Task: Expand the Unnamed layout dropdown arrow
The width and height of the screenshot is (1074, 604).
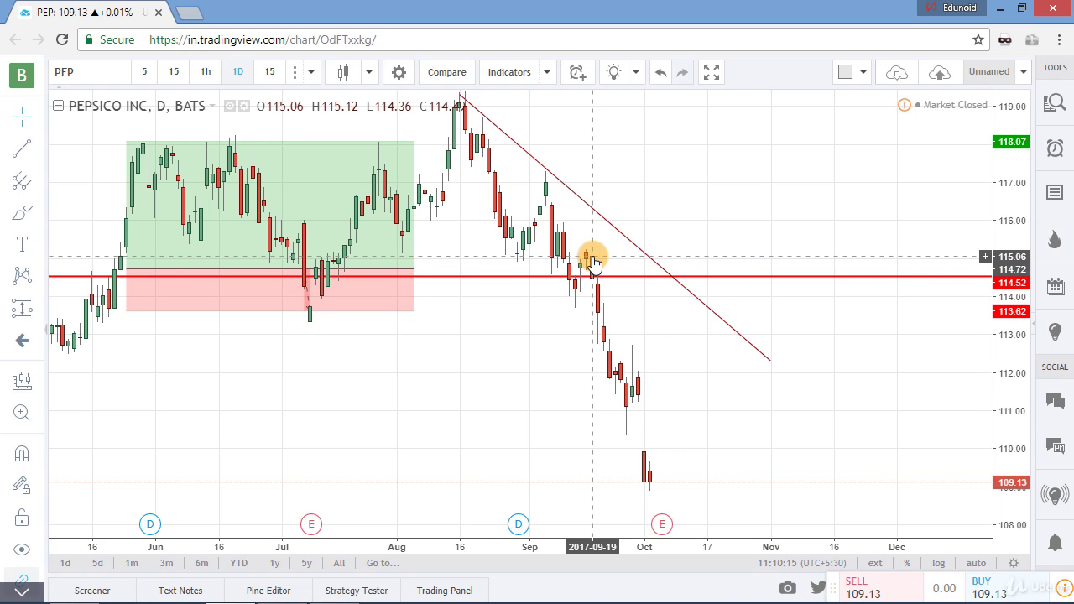Action: point(1023,72)
